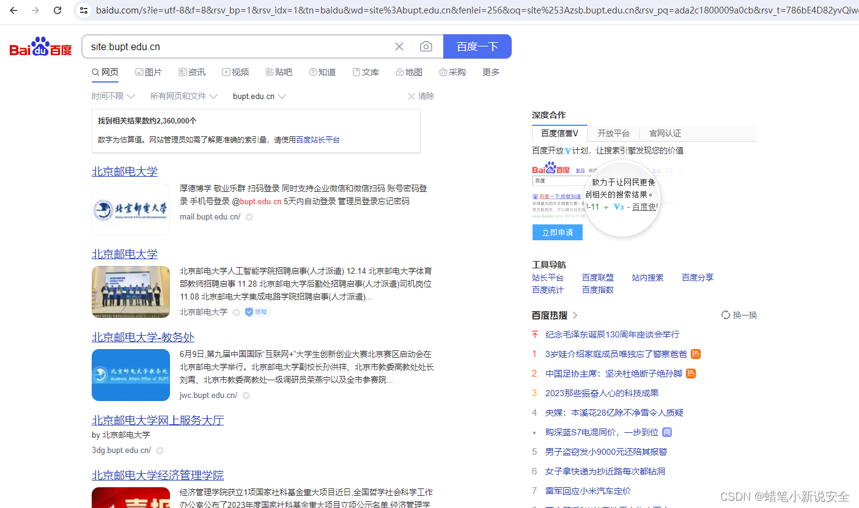Image resolution: width=859 pixels, height=508 pixels.
Task: Click 换一换 refresh icon
Action: click(726, 315)
